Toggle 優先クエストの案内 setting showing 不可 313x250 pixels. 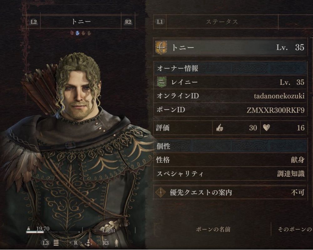(230, 192)
